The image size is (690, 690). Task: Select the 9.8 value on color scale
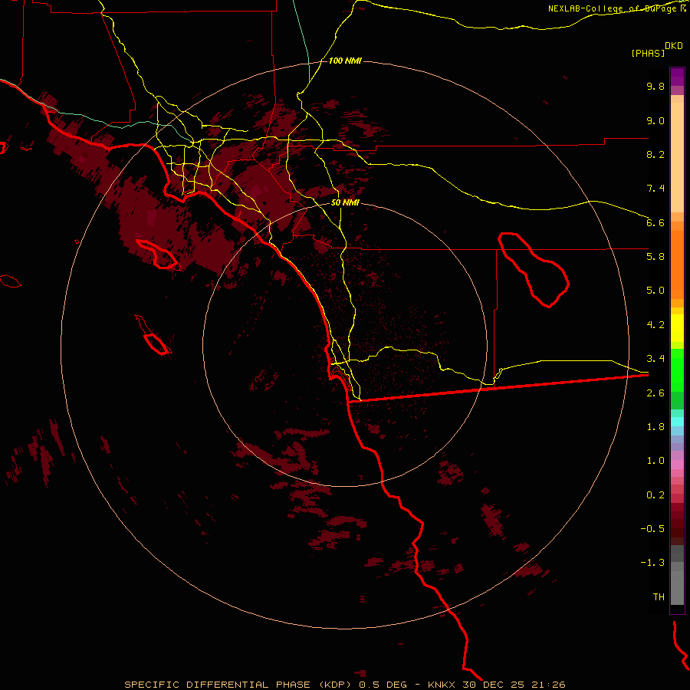pos(655,86)
